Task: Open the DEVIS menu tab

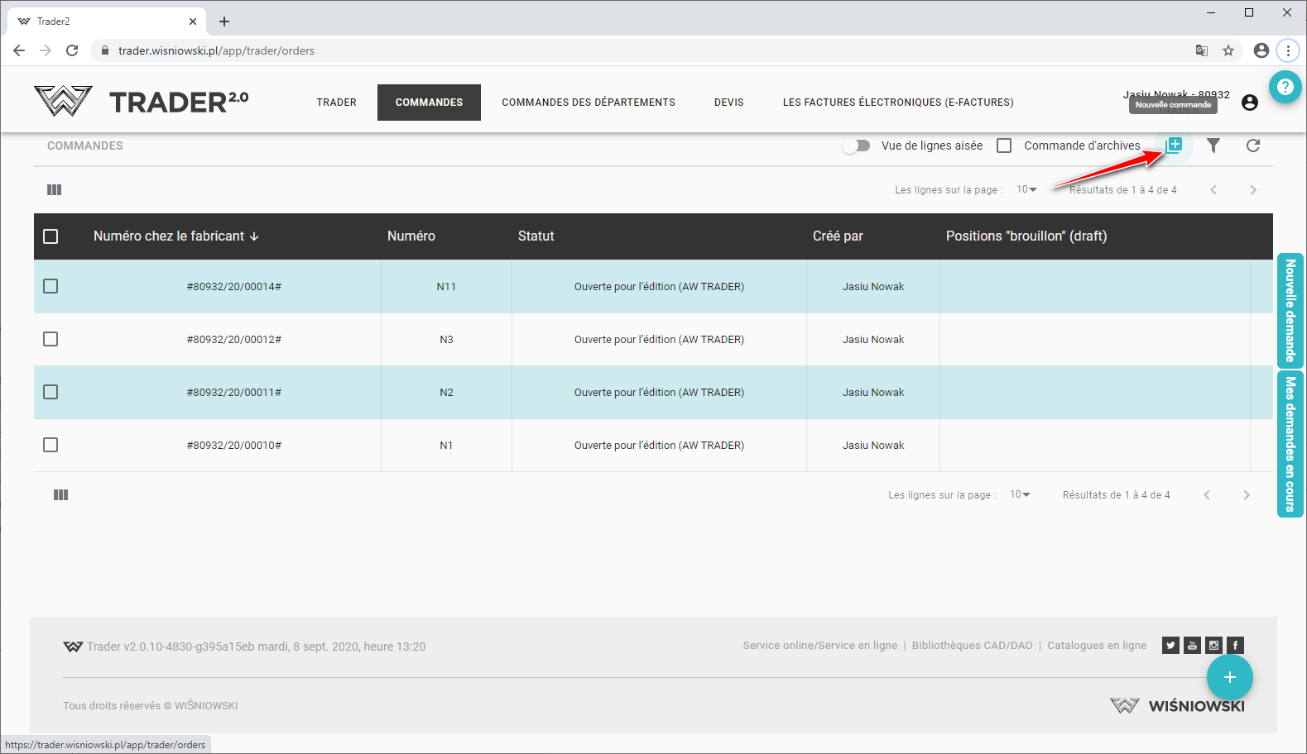Action: [728, 103]
